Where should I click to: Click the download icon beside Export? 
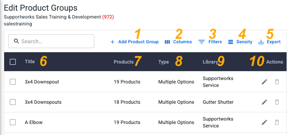pyautogui.click(x=261, y=42)
